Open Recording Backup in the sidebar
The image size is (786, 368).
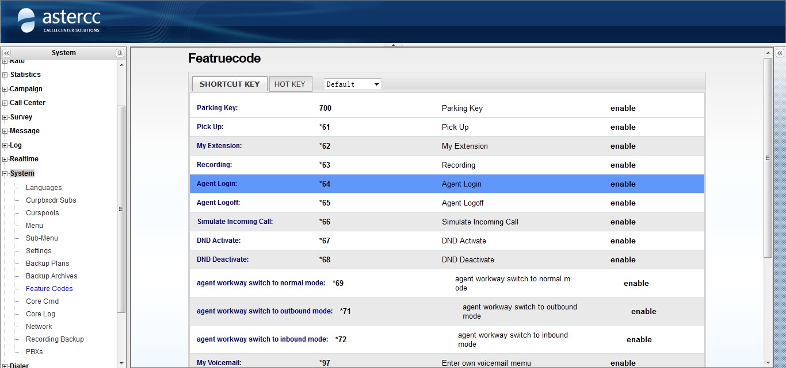(55, 339)
